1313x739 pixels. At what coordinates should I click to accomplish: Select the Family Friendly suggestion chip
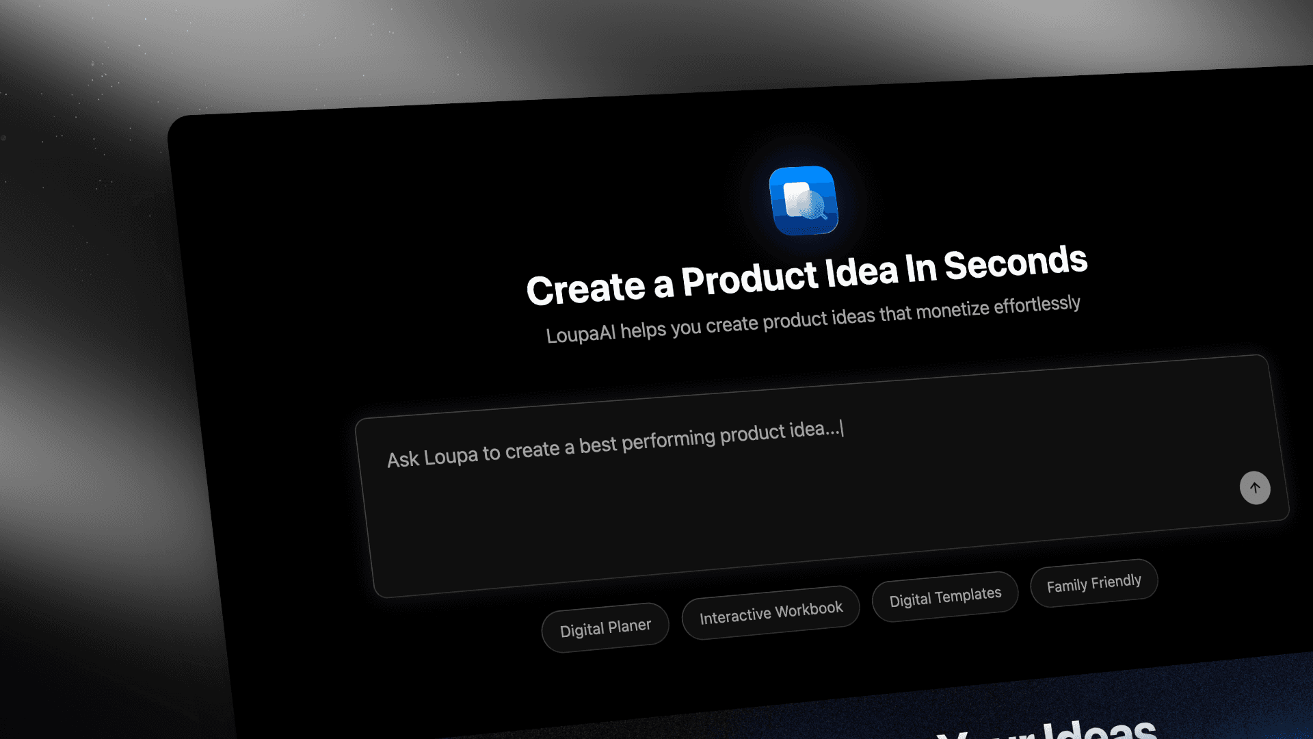1093,583
